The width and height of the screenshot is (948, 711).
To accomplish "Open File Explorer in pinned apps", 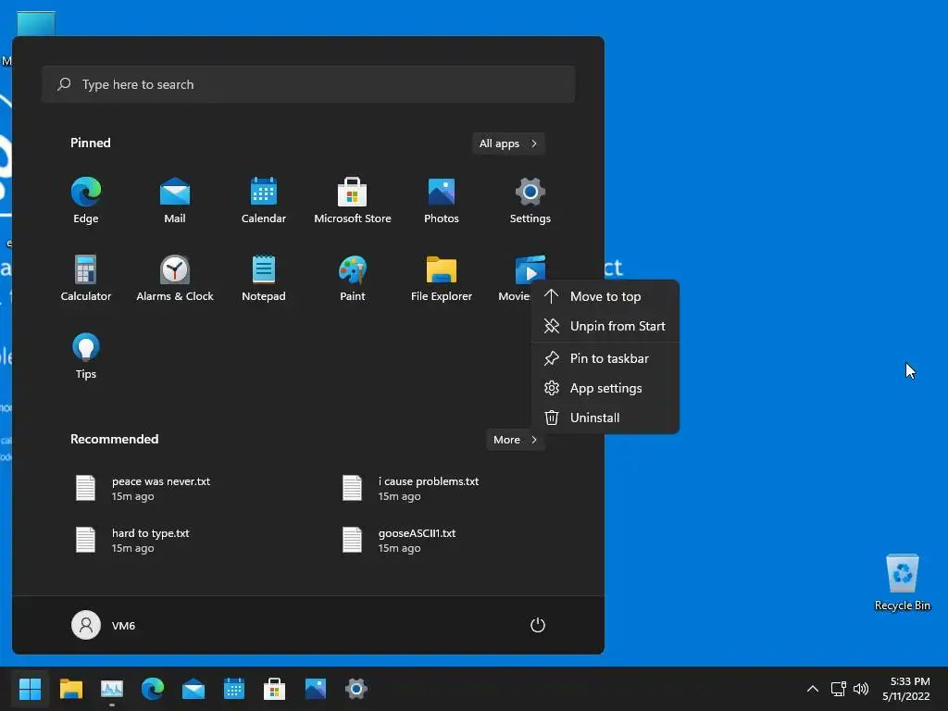I will tap(442, 278).
